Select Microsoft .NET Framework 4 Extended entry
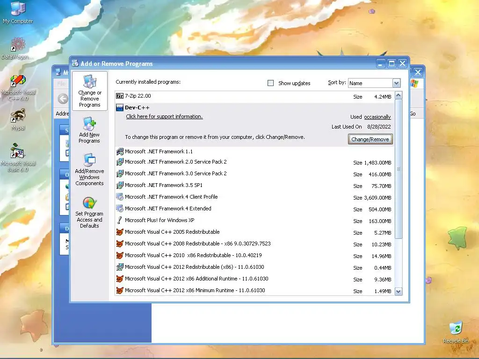Image resolution: width=479 pixels, height=359 pixels. [255, 209]
